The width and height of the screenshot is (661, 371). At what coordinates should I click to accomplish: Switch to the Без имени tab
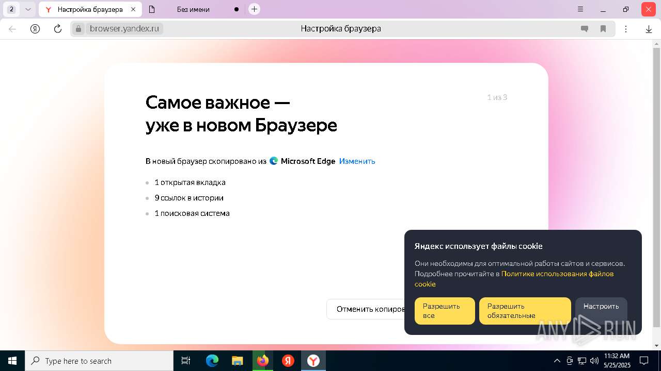pyautogui.click(x=193, y=9)
